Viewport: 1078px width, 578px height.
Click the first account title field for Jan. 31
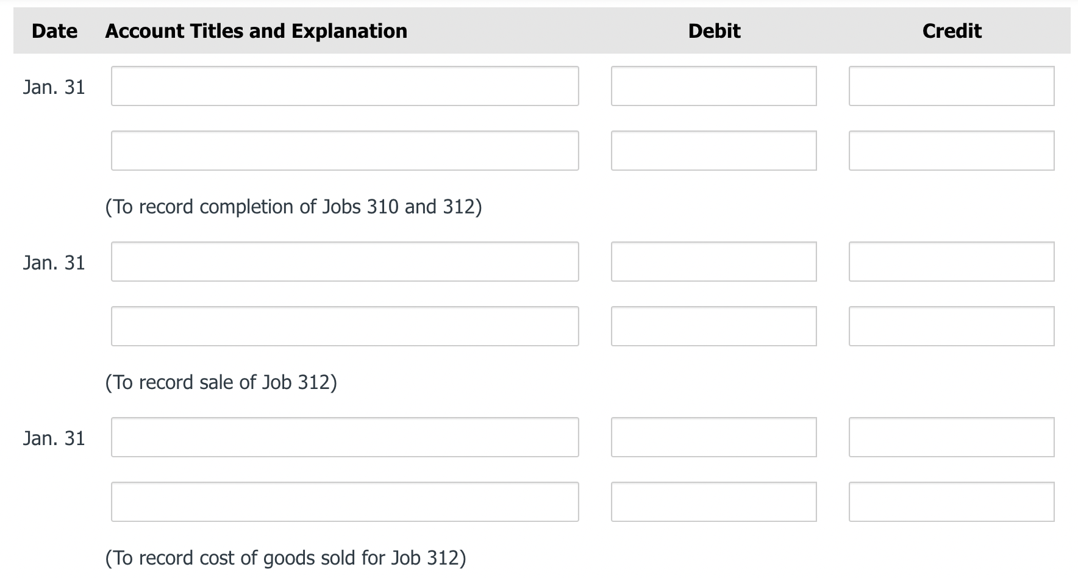tap(344, 86)
